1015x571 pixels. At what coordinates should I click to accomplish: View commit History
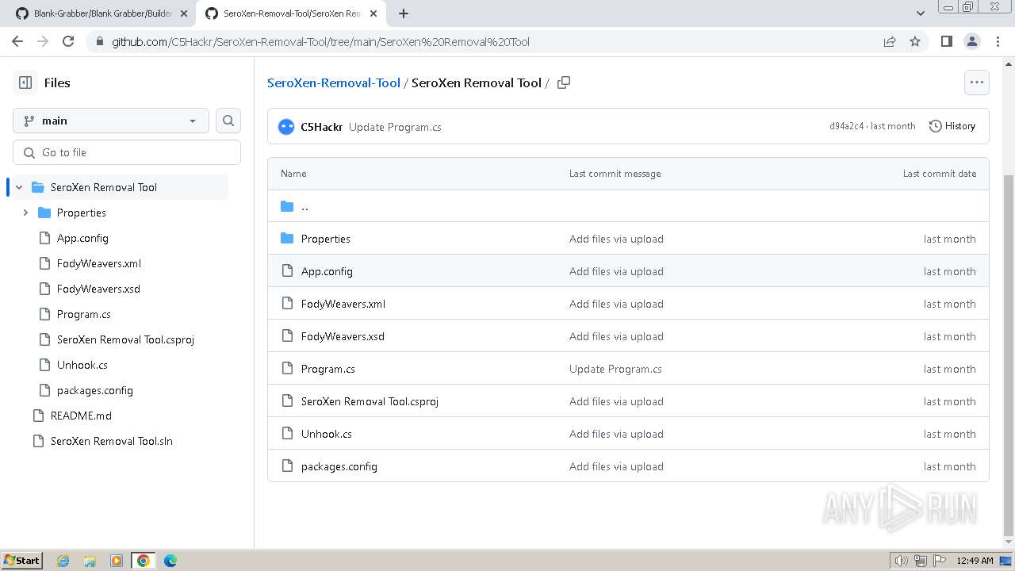click(952, 126)
